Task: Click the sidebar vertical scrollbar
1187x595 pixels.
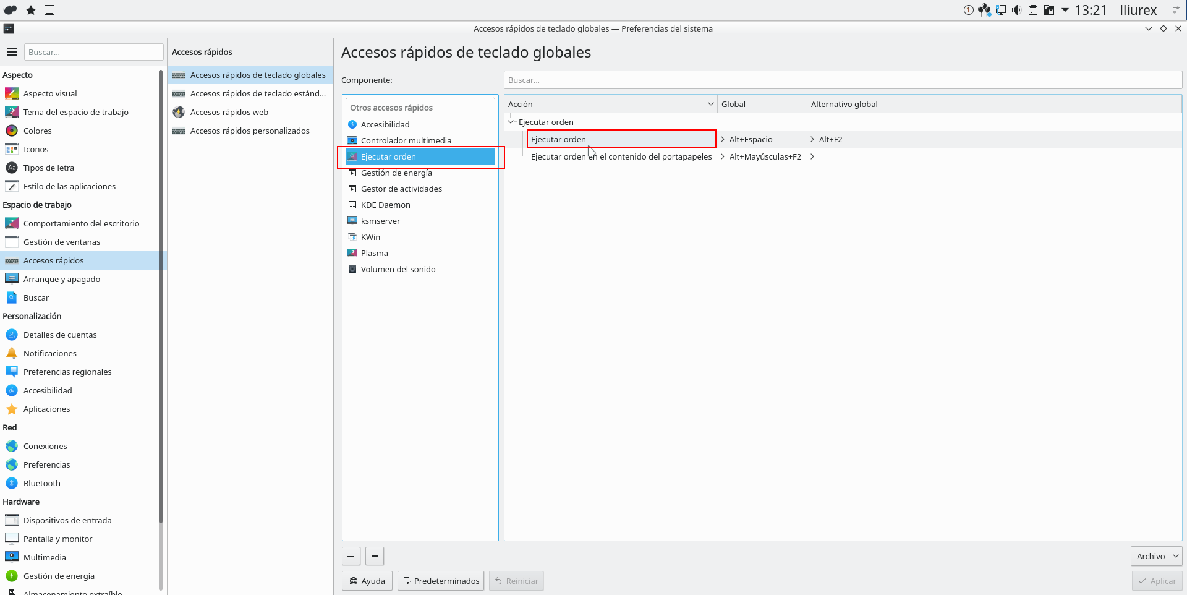Action: (x=161, y=309)
